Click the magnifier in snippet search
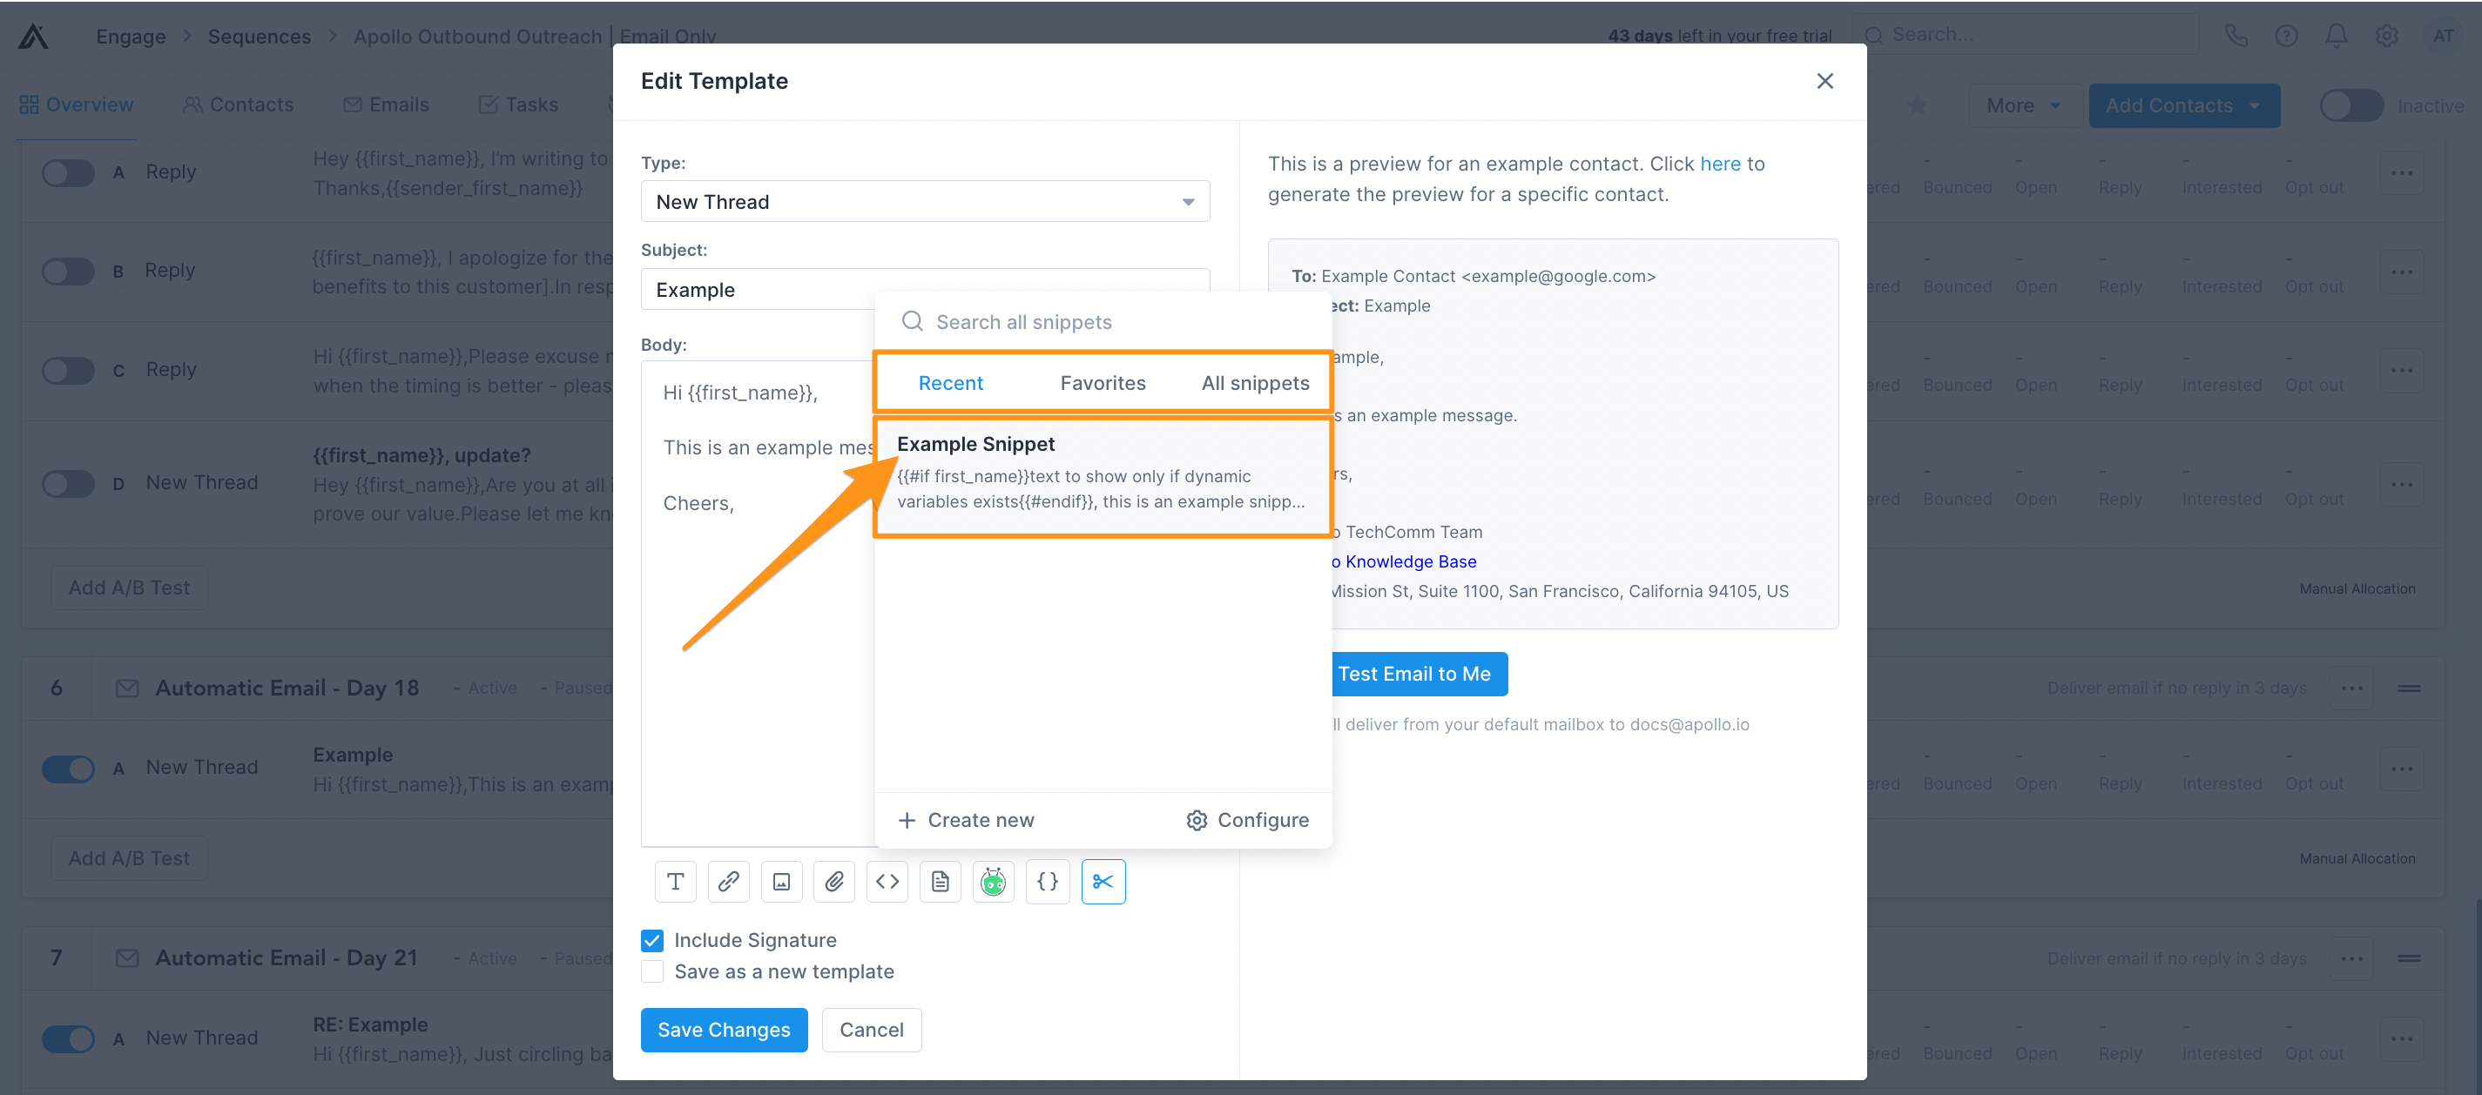 click(912, 320)
